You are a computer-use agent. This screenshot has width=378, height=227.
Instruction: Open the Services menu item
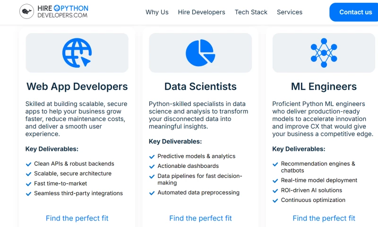pyautogui.click(x=290, y=12)
